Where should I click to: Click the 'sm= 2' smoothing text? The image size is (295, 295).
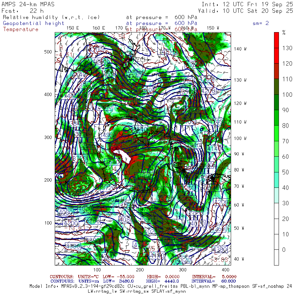pos(261,23)
